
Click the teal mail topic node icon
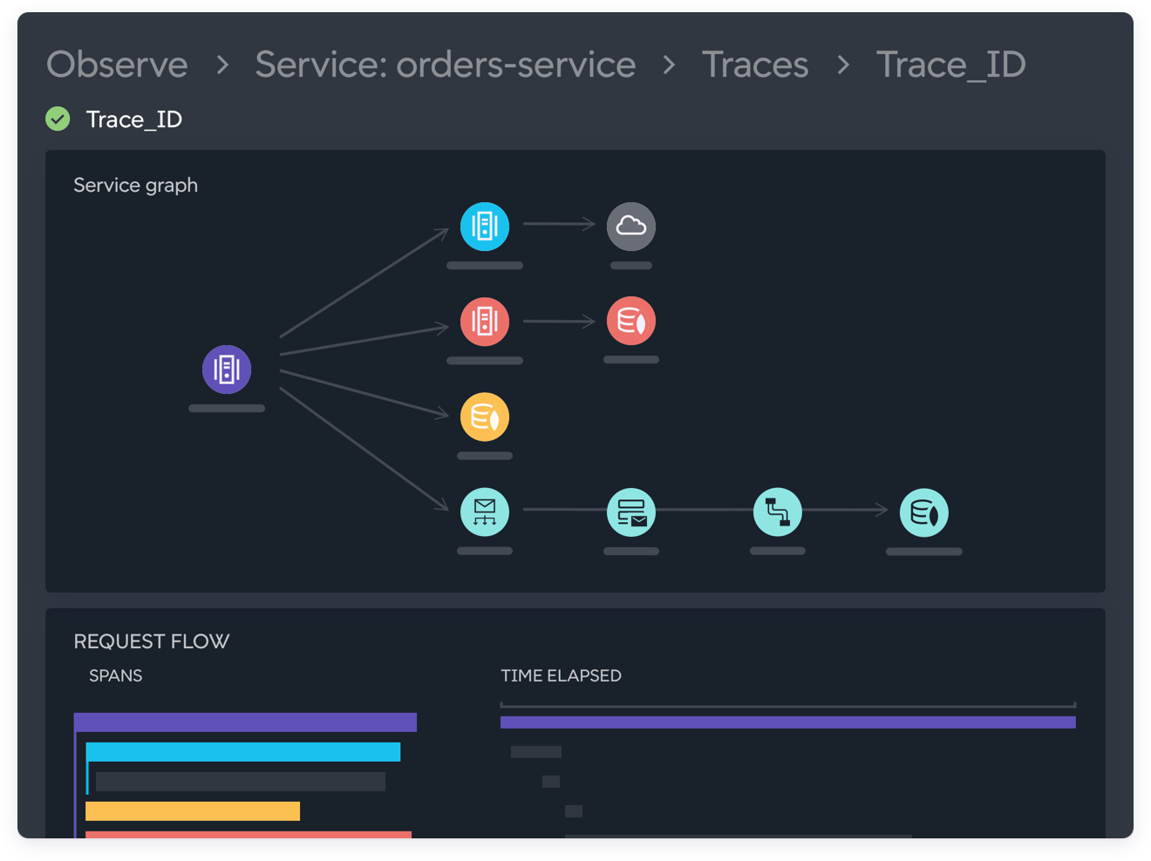pos(485,512)
